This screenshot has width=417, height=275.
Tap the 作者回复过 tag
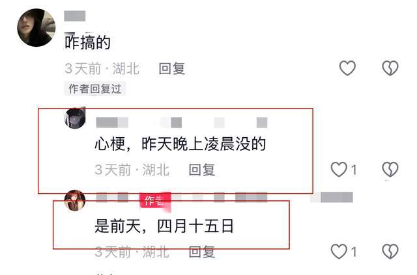(95, 89)
